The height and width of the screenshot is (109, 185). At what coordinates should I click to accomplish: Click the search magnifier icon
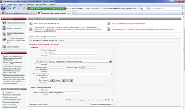[x=182, y=8]
